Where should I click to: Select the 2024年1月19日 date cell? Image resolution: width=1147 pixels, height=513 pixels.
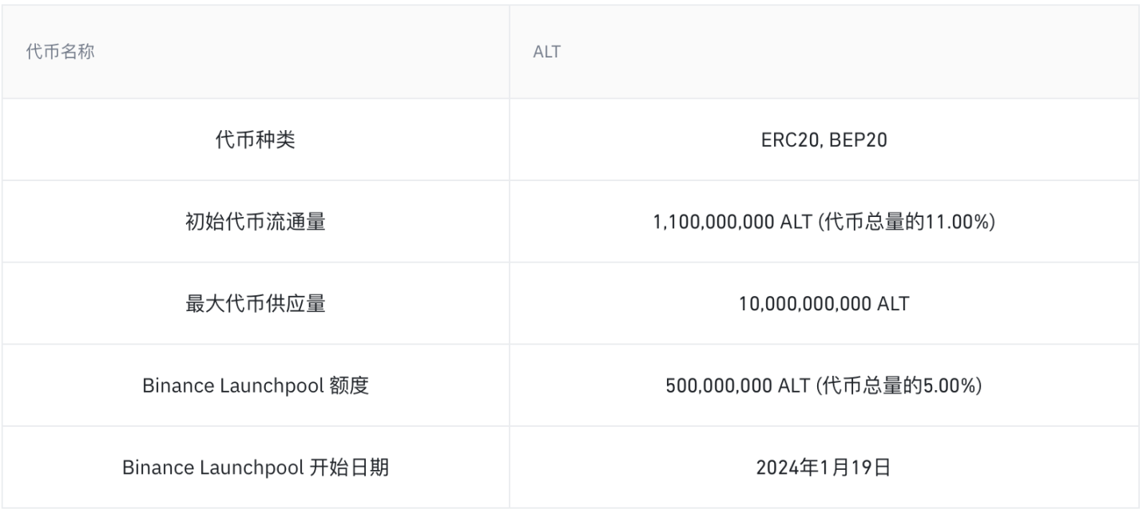[x=824, y=468]
